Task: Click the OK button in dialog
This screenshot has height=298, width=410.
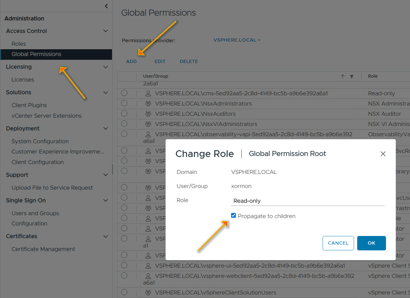Action: pos(371,243)
